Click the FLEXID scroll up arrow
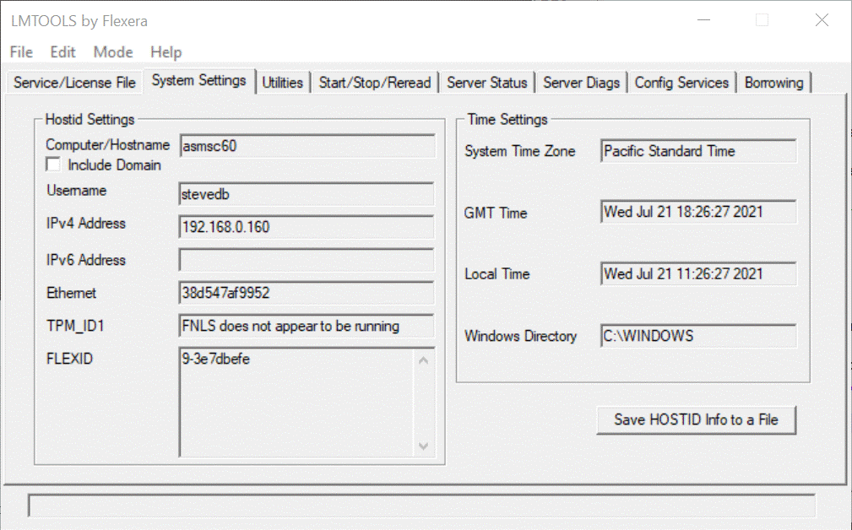 click(x=424, y=360)
